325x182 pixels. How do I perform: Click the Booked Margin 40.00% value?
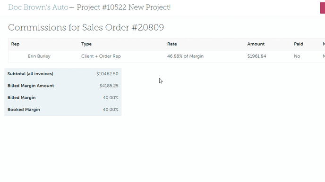(x=111, y=110)
